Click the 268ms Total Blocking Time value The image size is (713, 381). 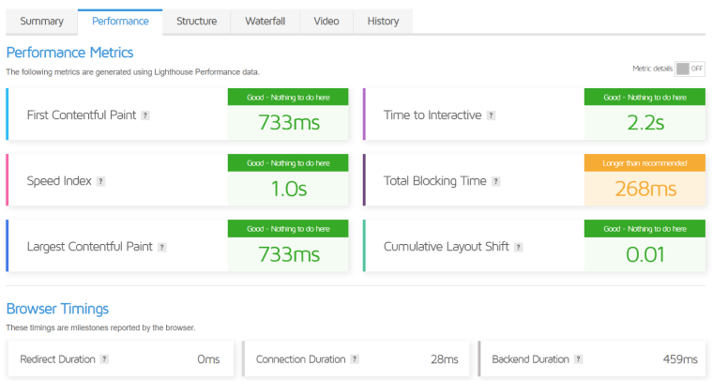pyautogui.click(x=645, y=189)
